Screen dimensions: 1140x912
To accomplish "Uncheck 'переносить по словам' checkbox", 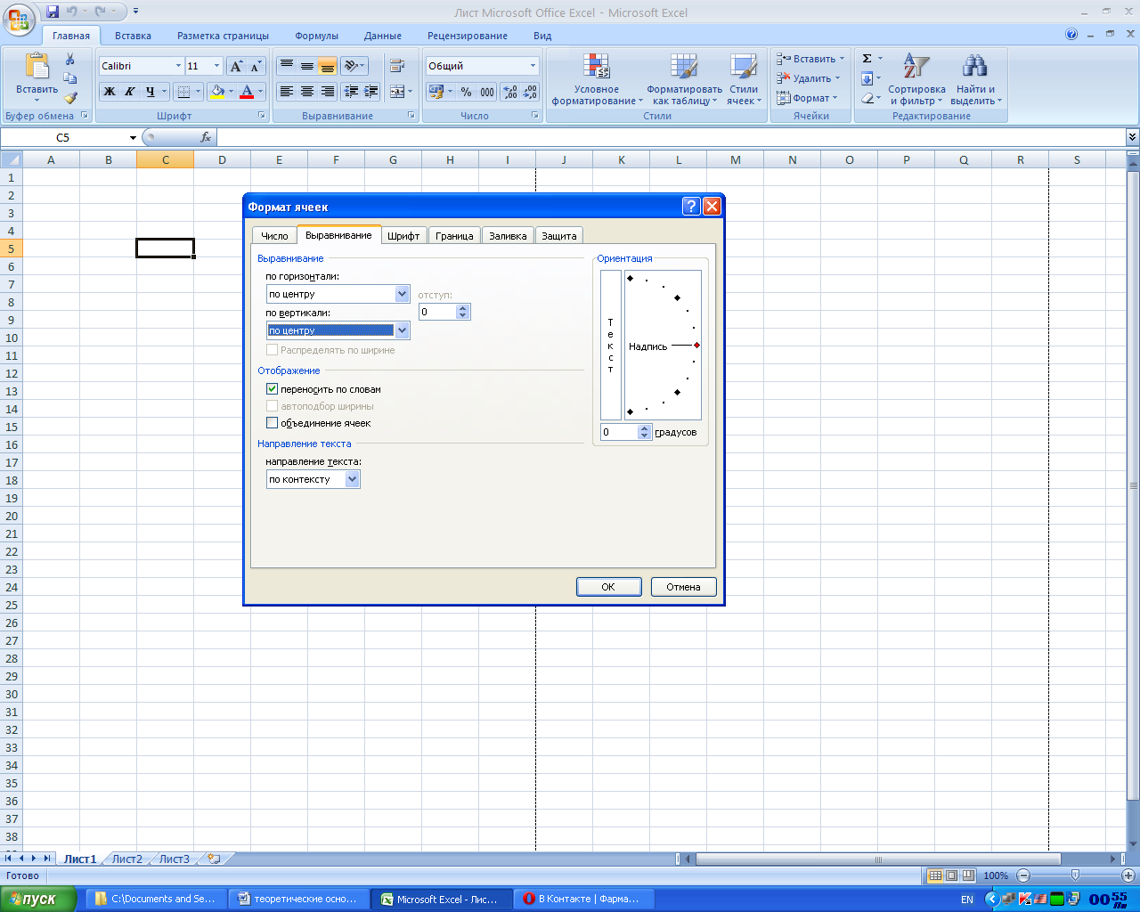I will coord(273,389).
